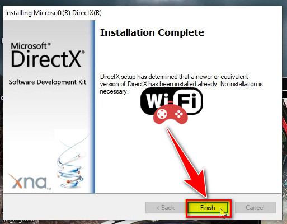Click the small Microsoft text above DirectX
Image resolution: width=287 pixels, height=224 pixels.
(x=31, y=46)
